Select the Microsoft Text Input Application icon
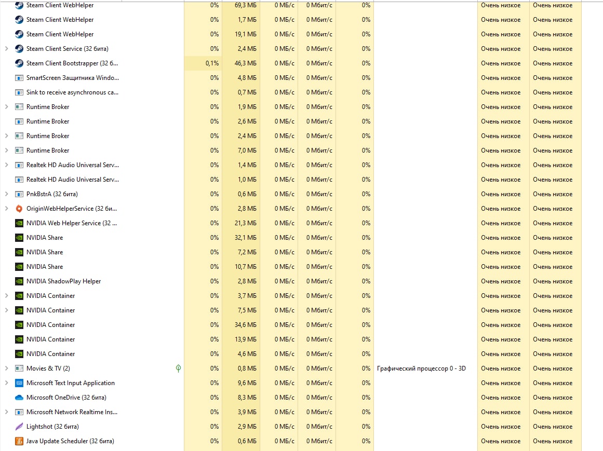The image size is (603, 451). click(19, 383)
